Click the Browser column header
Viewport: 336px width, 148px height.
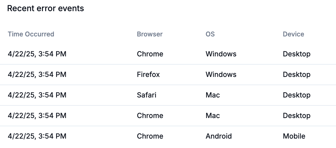[150, 34]
